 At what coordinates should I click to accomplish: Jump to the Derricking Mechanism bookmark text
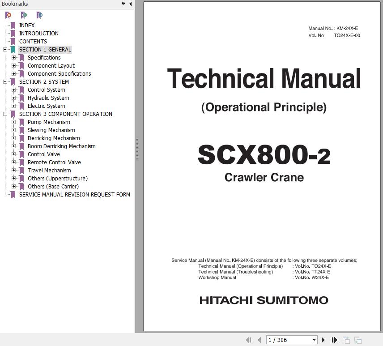click(x=54, y=138)
